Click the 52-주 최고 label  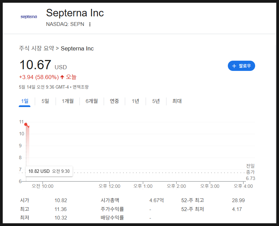coord(192,200)
